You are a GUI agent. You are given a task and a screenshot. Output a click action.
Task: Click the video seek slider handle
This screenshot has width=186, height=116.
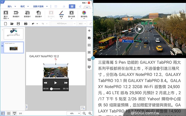pos(51,89)
